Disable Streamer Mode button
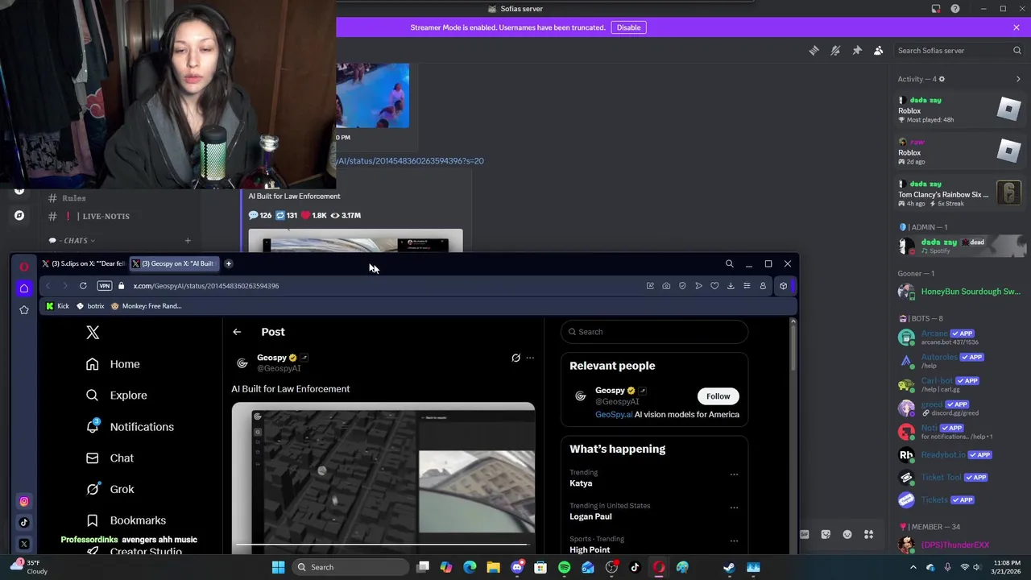This screenshot has width=1031, height=580. (x=628, y=27)
